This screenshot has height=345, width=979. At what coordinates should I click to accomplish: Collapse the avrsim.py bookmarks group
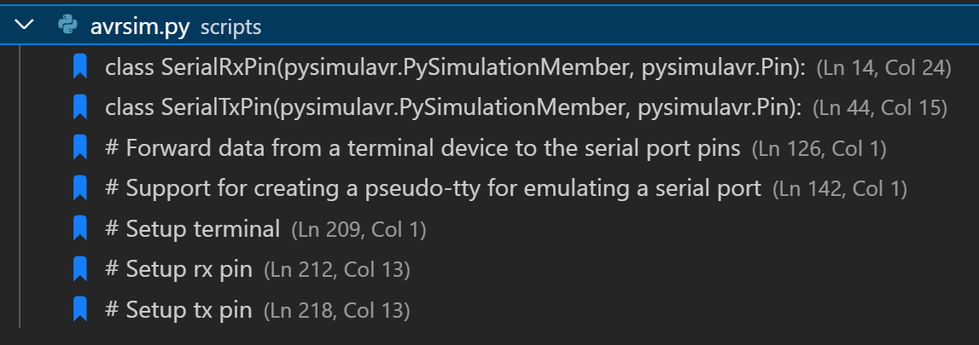25,26
